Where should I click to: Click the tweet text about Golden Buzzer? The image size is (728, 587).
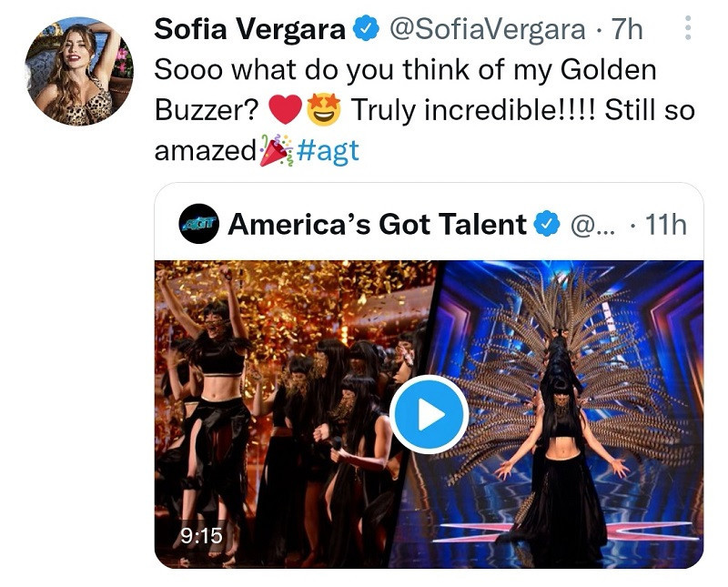click(x=424, y=110)
